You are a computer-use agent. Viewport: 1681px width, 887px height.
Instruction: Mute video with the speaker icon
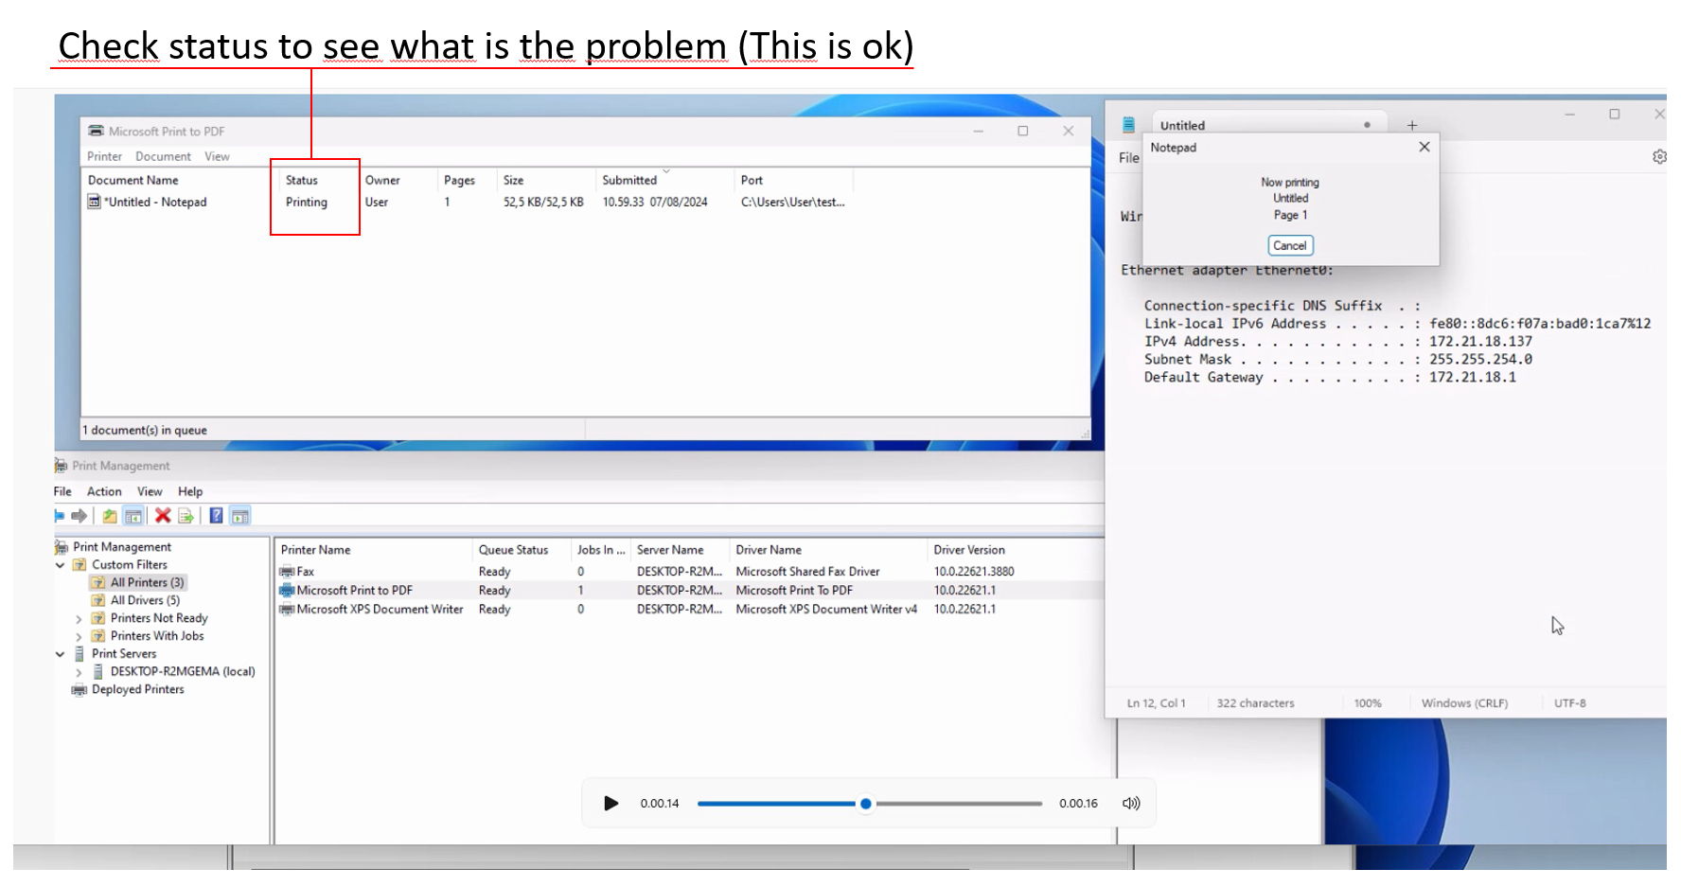coord(1131,804)
